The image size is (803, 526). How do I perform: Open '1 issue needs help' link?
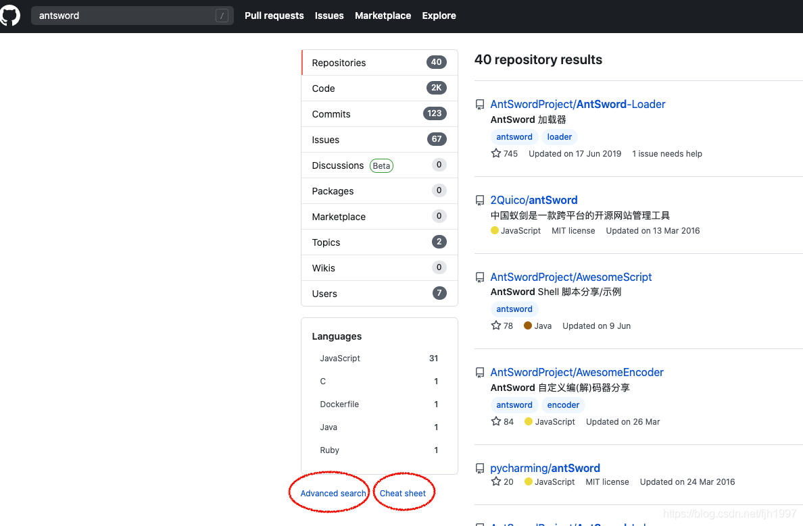pos(666,153)
